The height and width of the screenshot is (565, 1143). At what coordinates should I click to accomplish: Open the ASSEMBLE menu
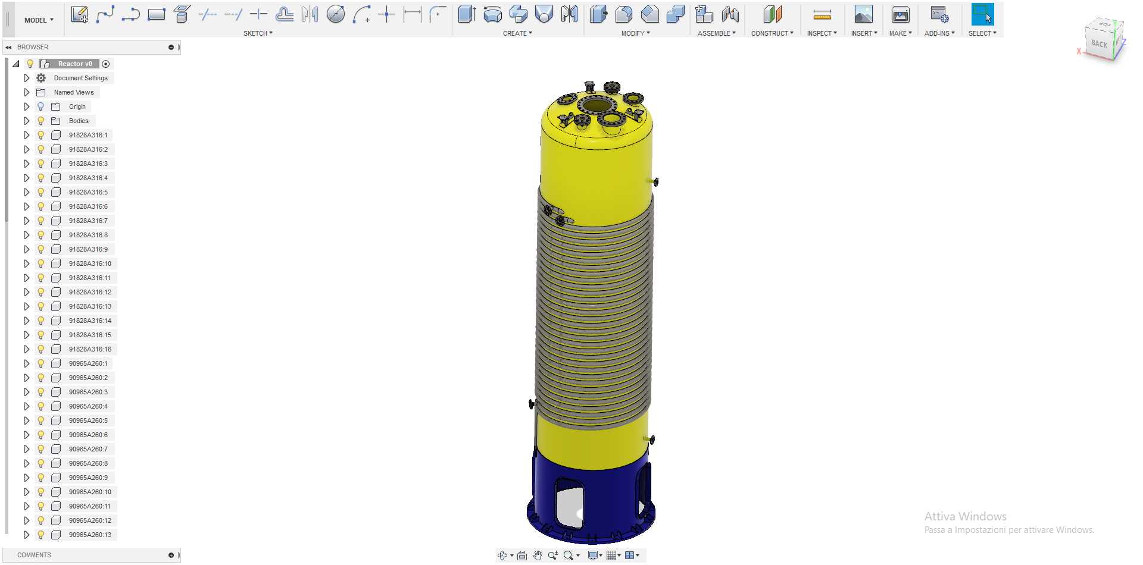(716, 33)
